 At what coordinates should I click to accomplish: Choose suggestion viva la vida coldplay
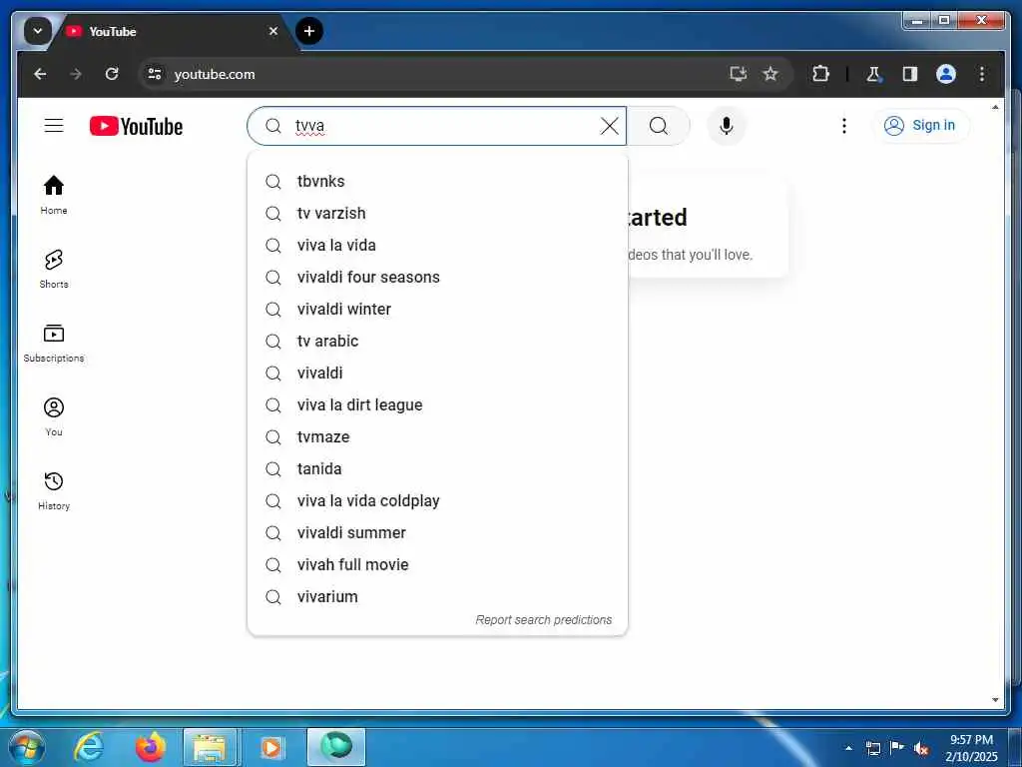437,501
